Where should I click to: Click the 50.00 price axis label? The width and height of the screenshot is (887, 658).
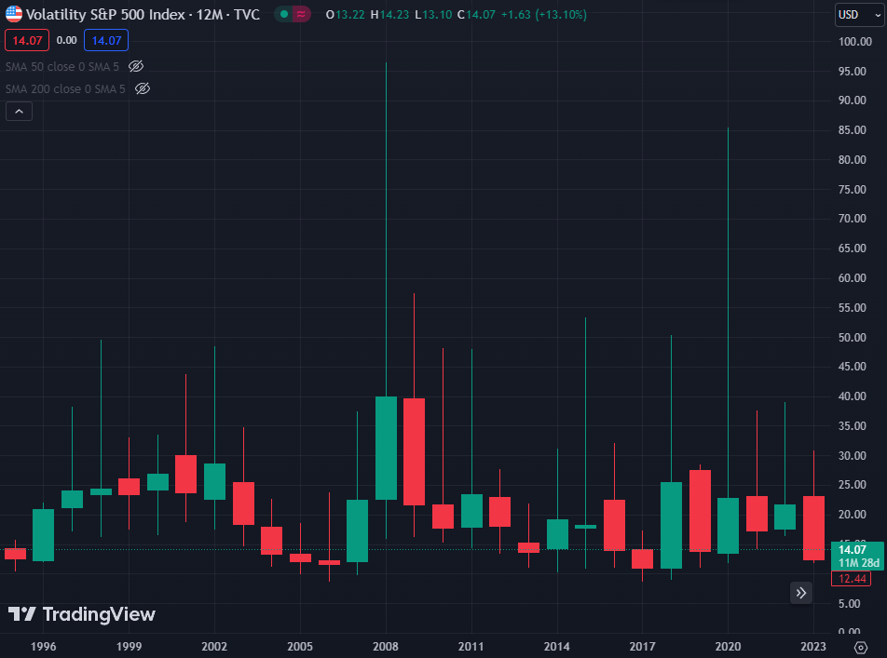pyautogui.click(x=852, y=338)
